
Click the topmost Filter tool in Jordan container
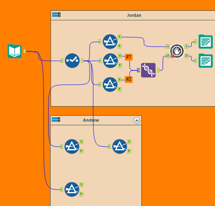(x=110, y=42)
